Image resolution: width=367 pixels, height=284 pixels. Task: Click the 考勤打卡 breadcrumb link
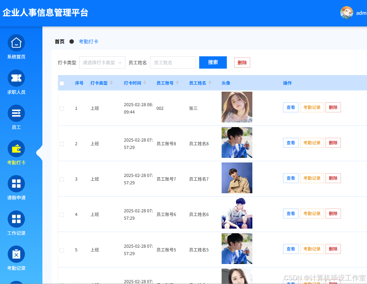coord(89,42)
